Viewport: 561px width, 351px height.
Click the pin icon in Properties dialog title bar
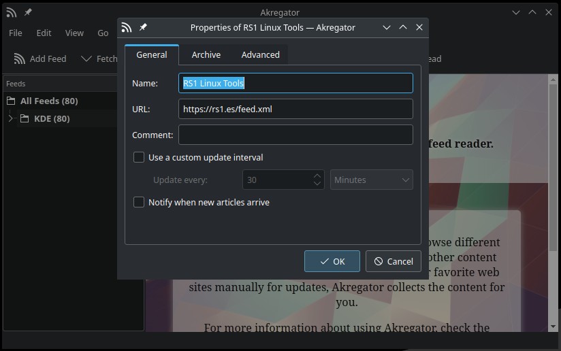point(143,27)
